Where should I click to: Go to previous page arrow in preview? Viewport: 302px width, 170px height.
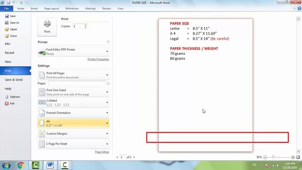pyautogui.click(x=117, y=157)
